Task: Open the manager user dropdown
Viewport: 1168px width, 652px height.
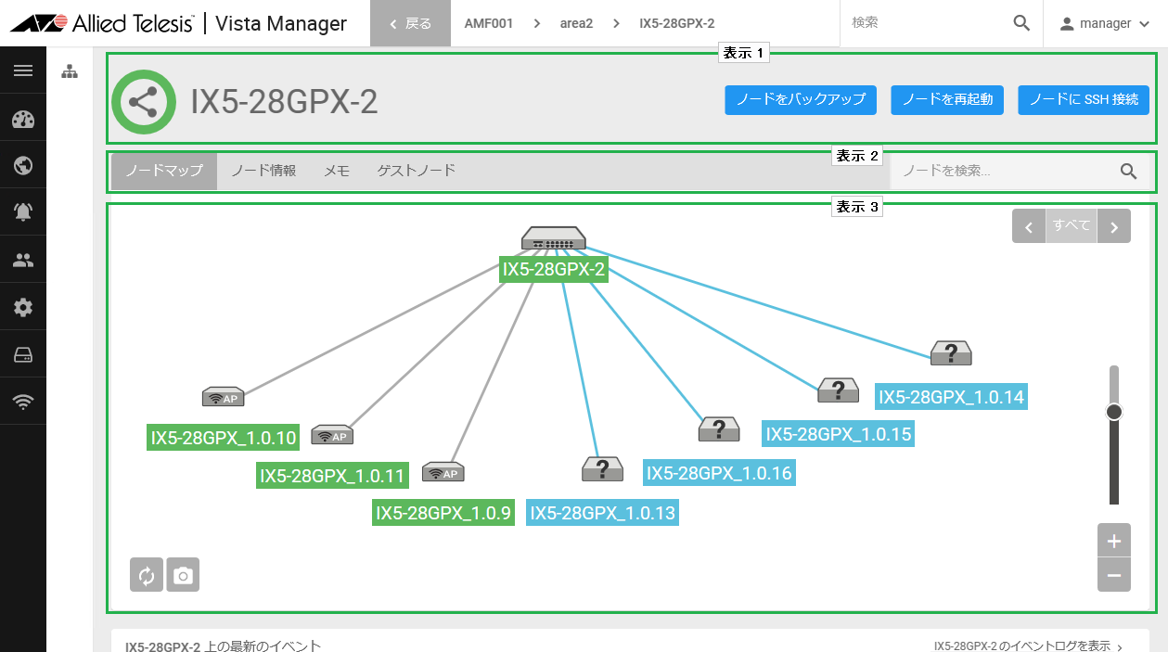Action: 1105,23
